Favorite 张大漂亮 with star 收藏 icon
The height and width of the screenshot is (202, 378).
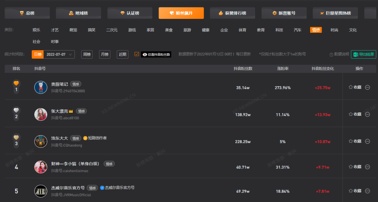click(x=355, y=114)
